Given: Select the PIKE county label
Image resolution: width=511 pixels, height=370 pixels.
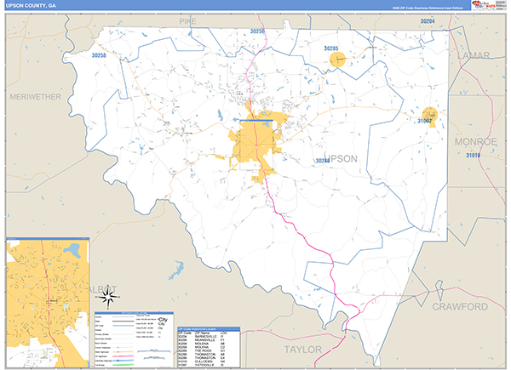Looking at the screenshot, I should [187, 22].
